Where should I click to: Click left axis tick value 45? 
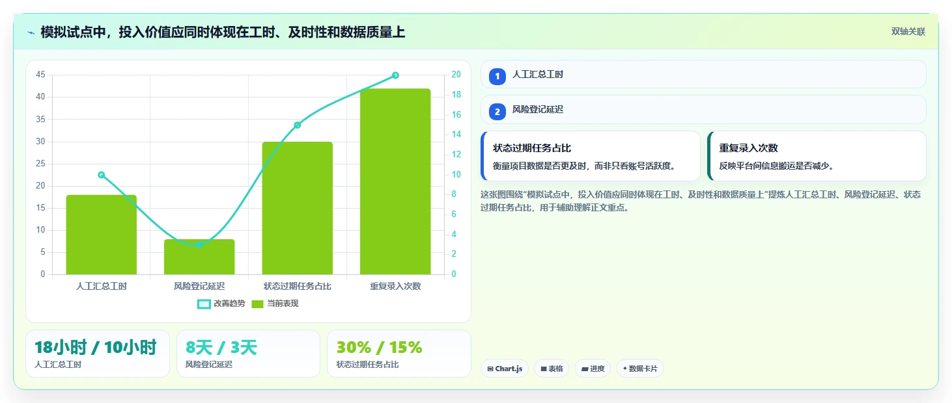pyautogui.click(x=40, y=75)
